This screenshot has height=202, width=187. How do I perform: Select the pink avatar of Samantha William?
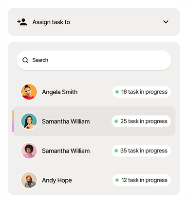[29, 151]
